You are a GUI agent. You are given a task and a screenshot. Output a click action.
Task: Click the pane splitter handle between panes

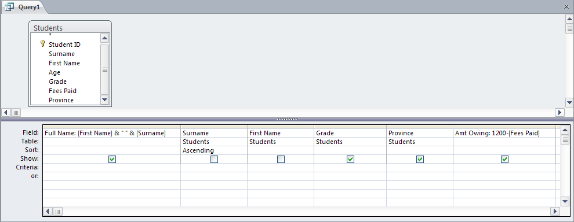pyautogui.click(x=287, y=120)
